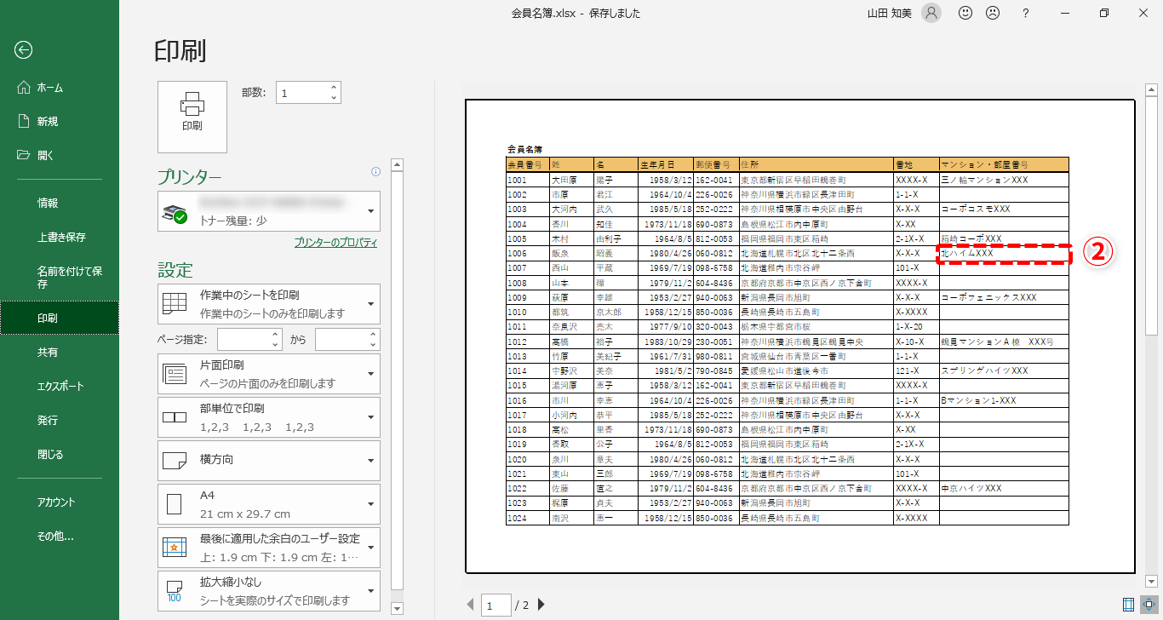Choose 上書き保存 in the sidebar
Screen dimensions: 1163x620
tap(60, 238)
